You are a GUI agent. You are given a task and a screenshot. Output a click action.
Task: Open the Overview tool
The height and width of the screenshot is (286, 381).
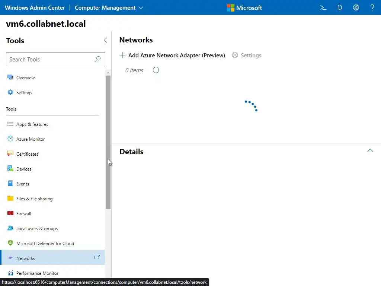(x=25, y=78)
